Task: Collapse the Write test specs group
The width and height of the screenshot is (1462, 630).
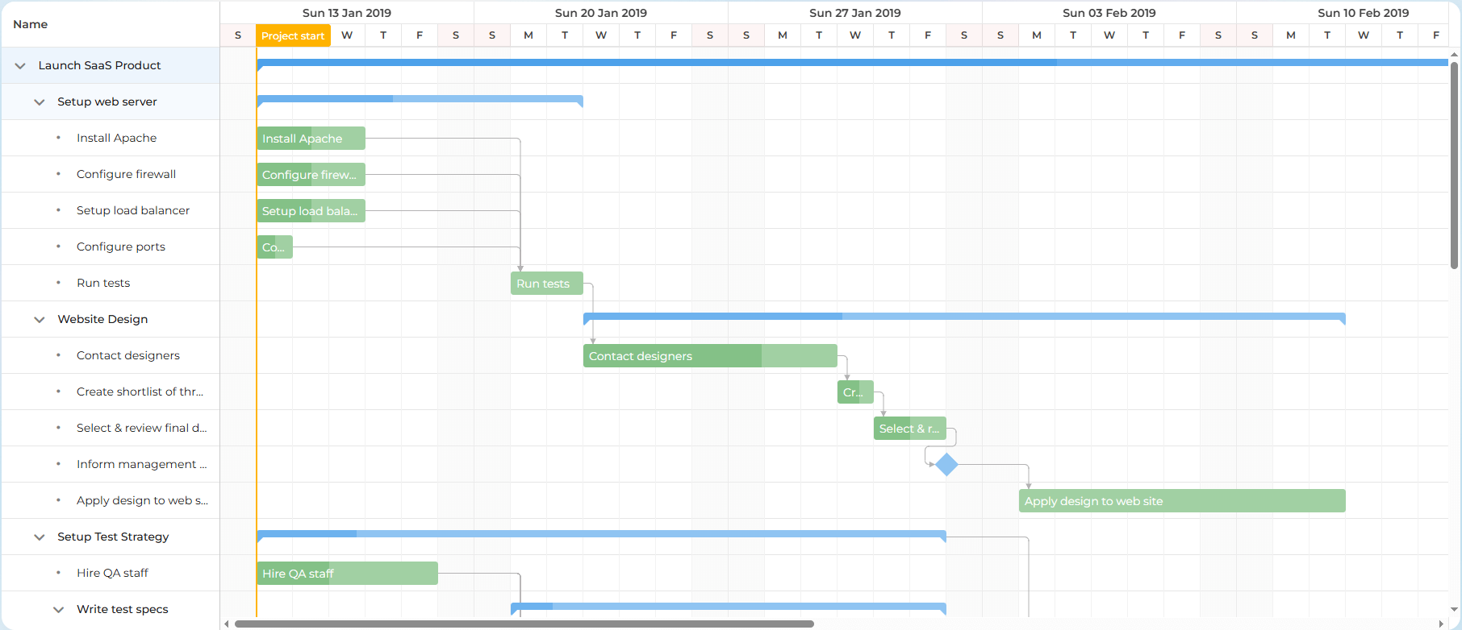Action: (58, 610)
